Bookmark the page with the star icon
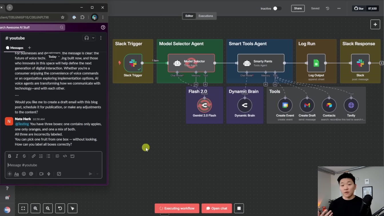Screen dimensions: 384x216 click(x=63, y=17)
